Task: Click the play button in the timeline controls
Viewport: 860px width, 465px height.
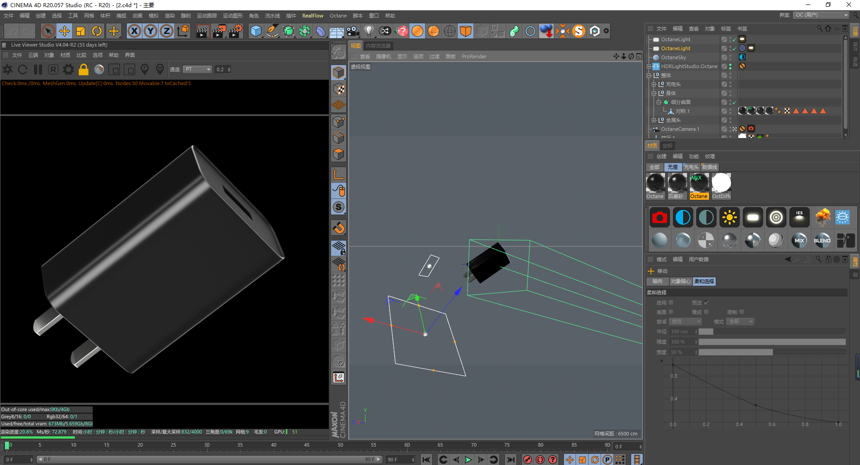Action: coord(468,460)
